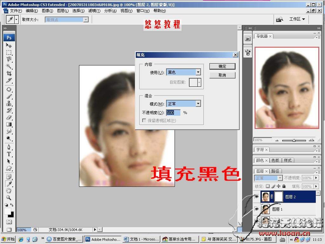
Task: Select the Notes tool
Action: click(9, 177)
